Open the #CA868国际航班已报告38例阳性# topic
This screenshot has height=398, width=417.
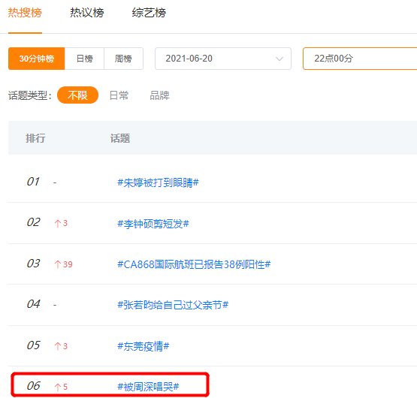[194, 264]
